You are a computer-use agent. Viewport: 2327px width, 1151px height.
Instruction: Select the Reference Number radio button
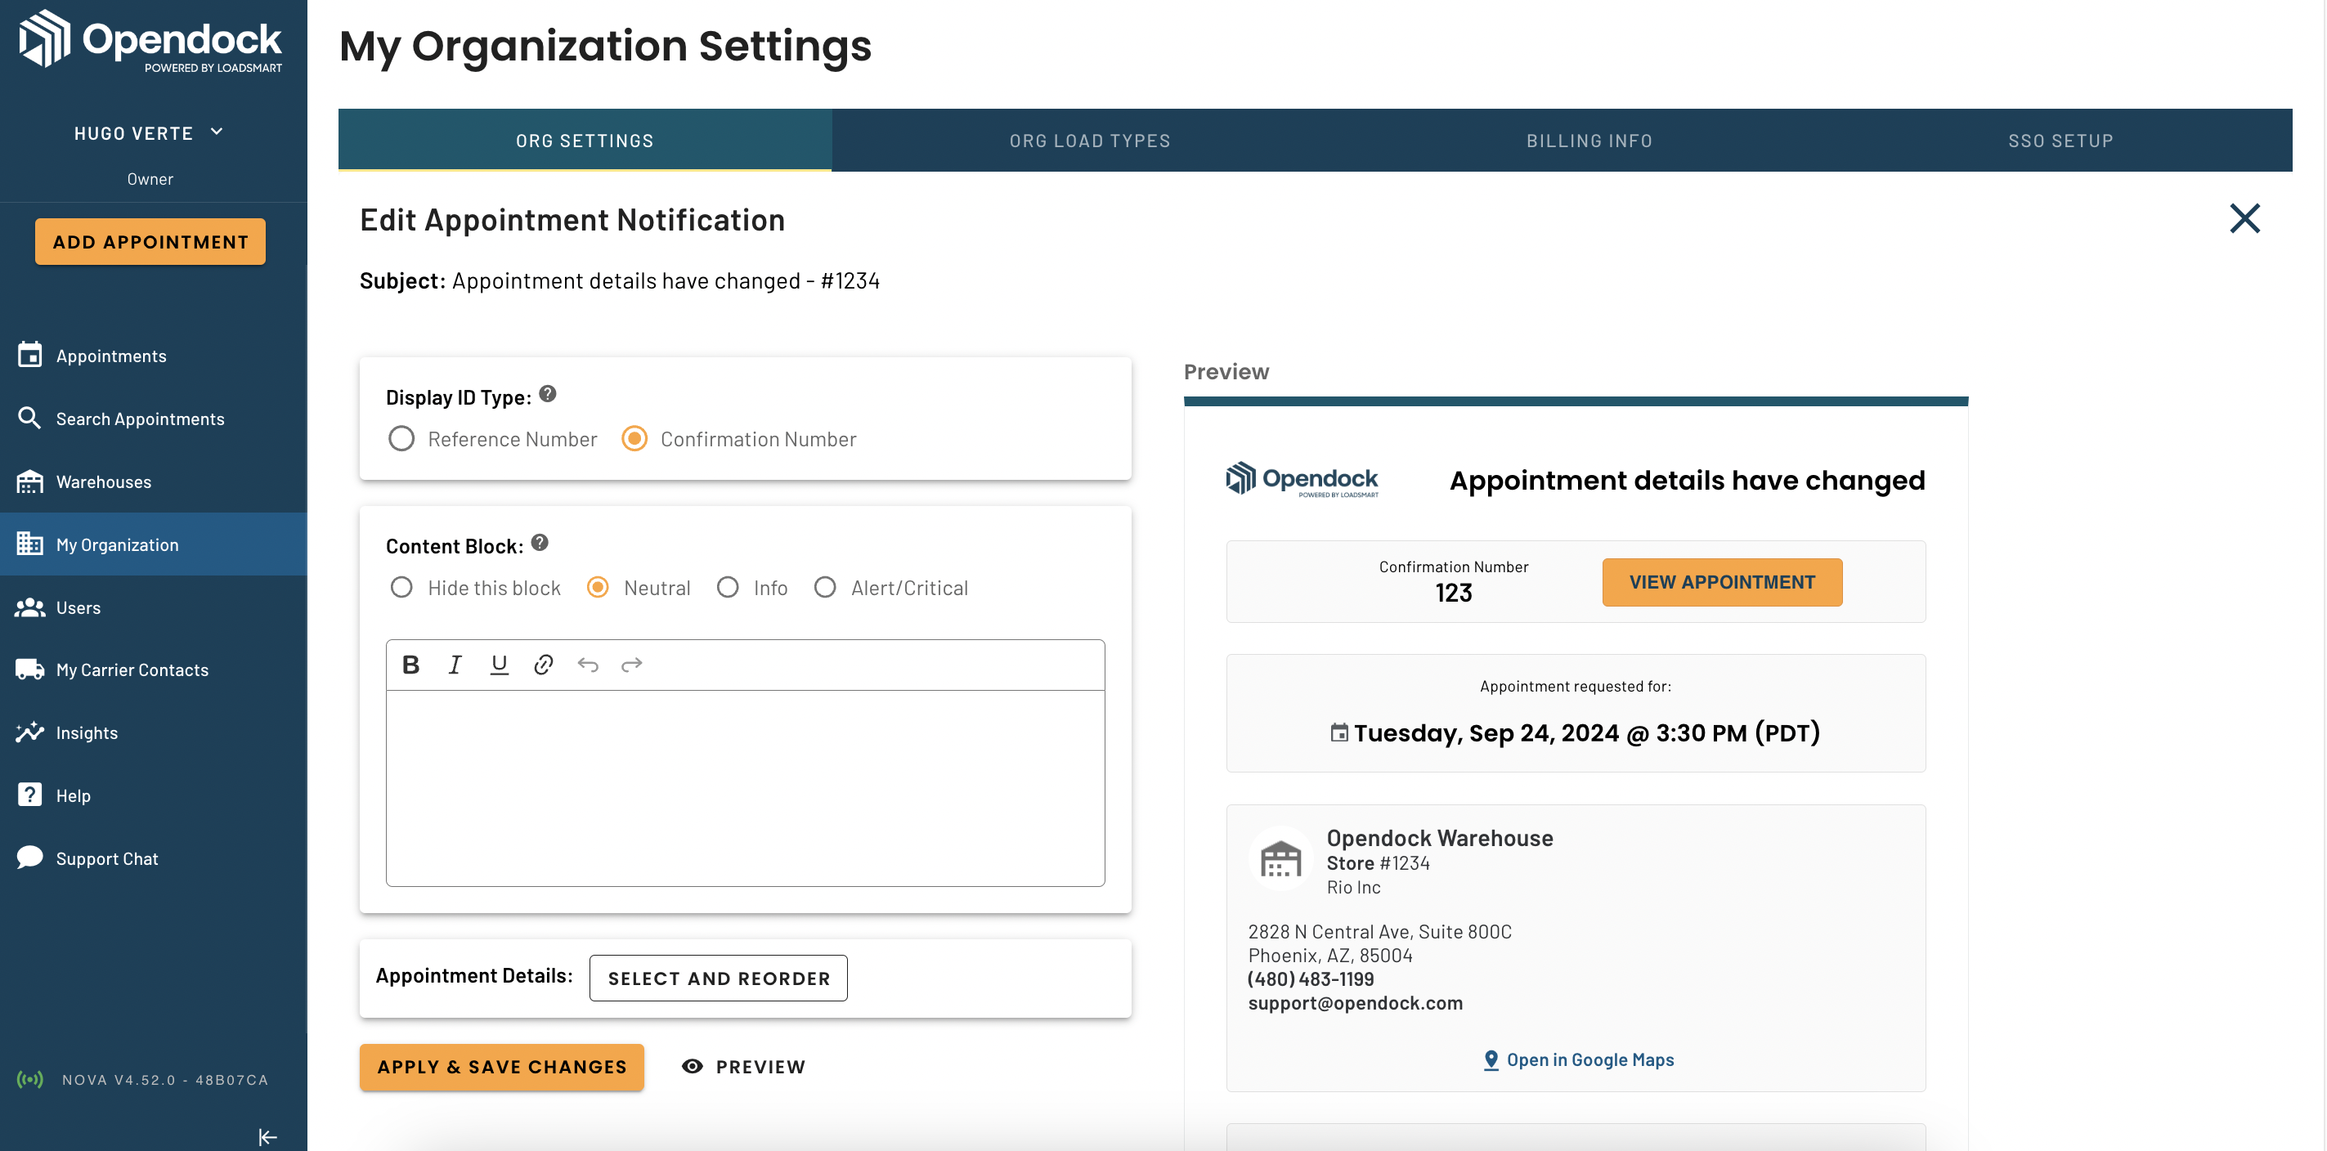click(401, 438)
